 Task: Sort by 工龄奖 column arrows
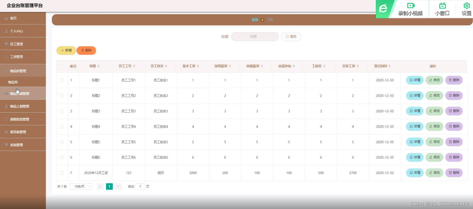324,66
